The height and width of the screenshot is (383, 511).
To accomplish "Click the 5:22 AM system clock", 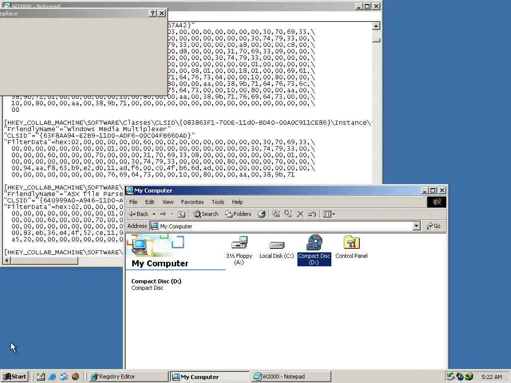I will pos(492,377).
